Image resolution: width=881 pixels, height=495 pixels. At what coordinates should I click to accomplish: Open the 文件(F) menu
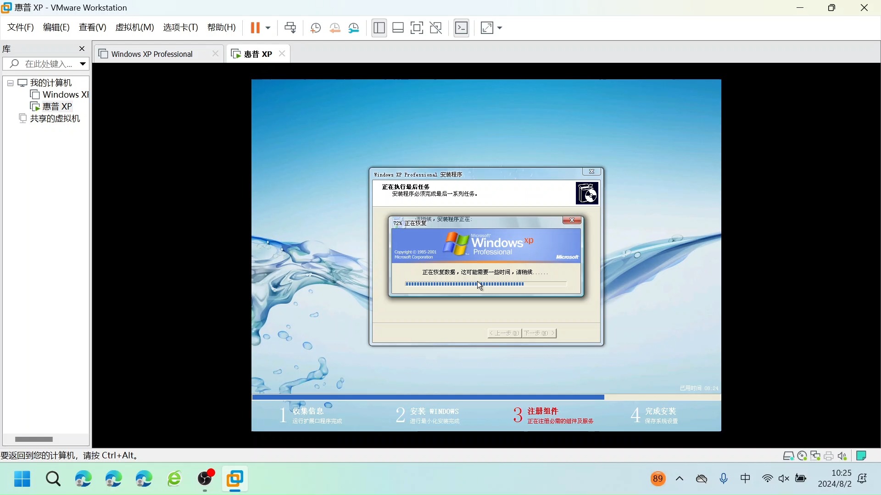21,27
